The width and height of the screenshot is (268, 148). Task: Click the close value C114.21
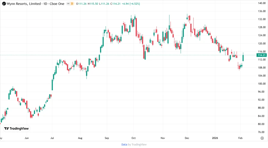(x=115, y=4)
